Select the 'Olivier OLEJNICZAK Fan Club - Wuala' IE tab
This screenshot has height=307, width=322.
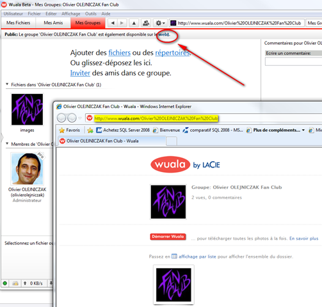112,141
